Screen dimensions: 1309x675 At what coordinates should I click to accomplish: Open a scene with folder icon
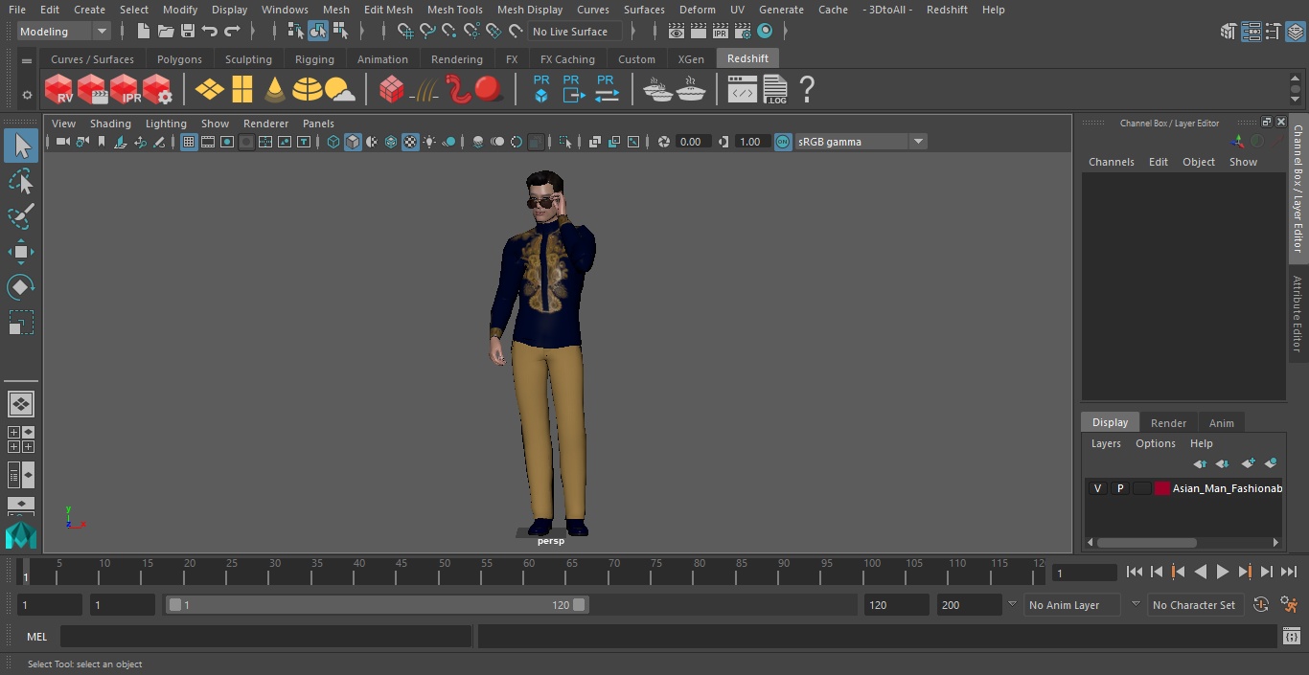coord(165,32)
